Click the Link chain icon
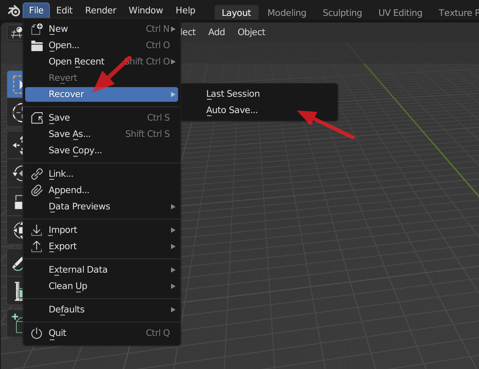 [x=36, y=174]
